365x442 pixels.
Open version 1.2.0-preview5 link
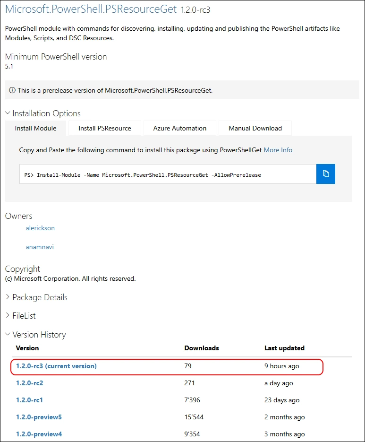pos(39,417)
